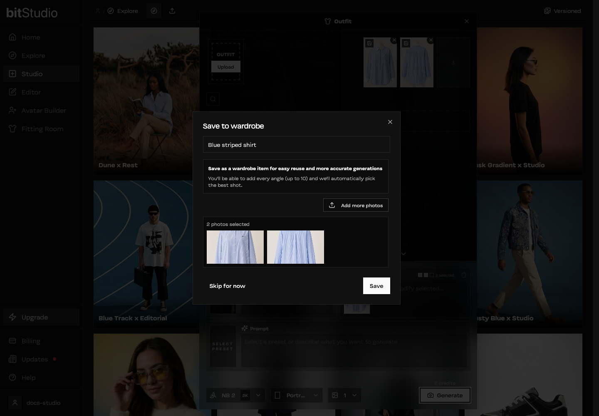Viewport: 599px width, 416px height.
Task: Click save icon on first outfit shirt thumbnail
Action: click(x=369, y=43)
